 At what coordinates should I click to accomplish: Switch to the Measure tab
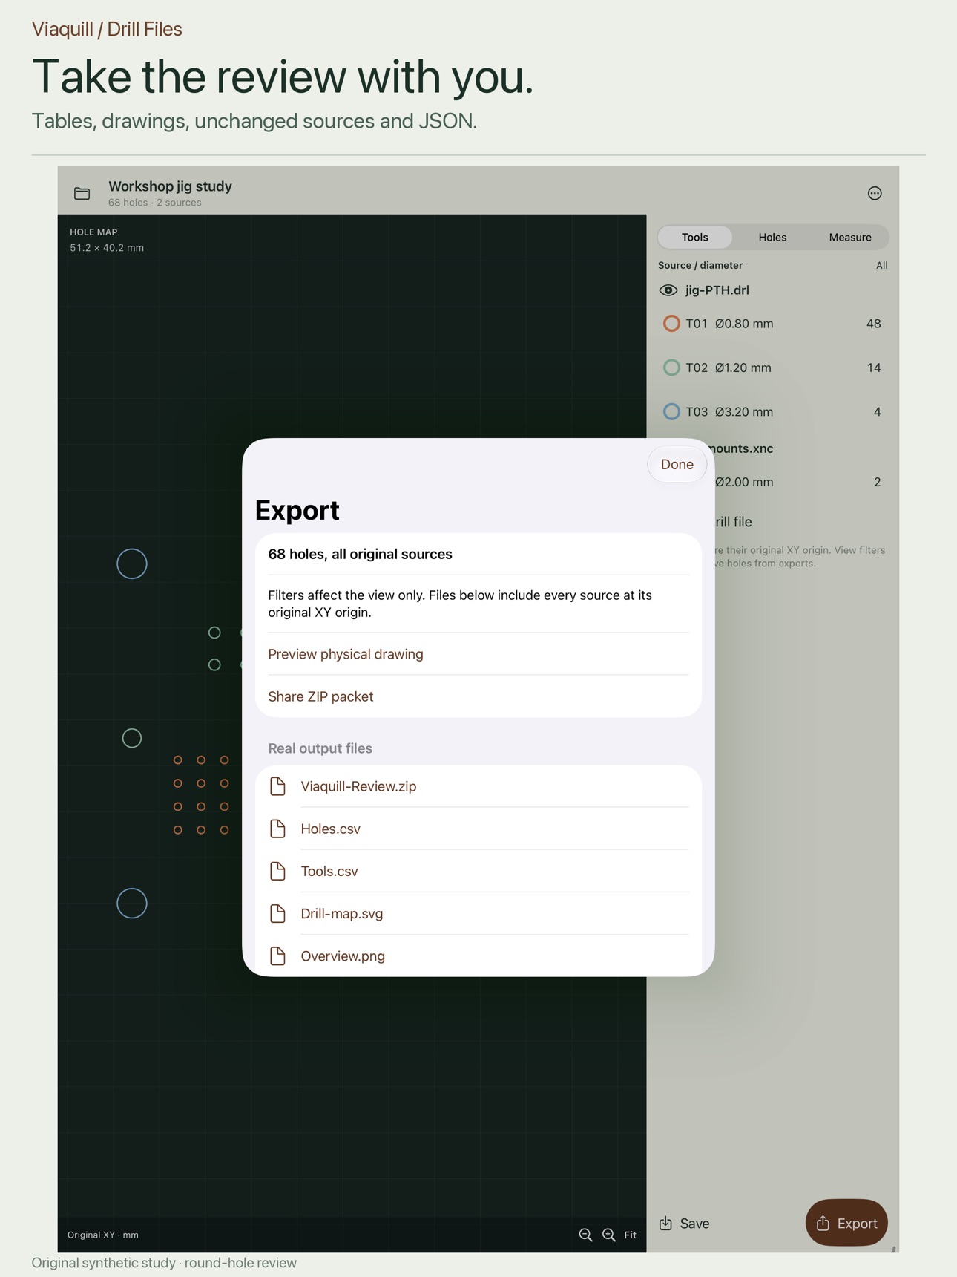click(x=850, y=237)
